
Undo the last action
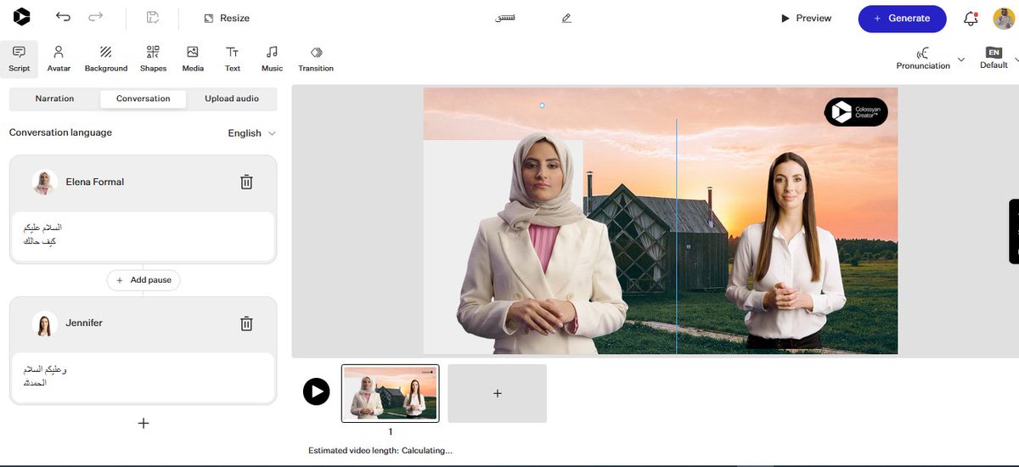(63, 17)
